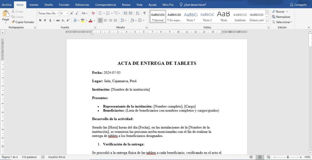The image size is (312, 160).
Task: Toggle left alignment button
Action: (x=100, y=20)
